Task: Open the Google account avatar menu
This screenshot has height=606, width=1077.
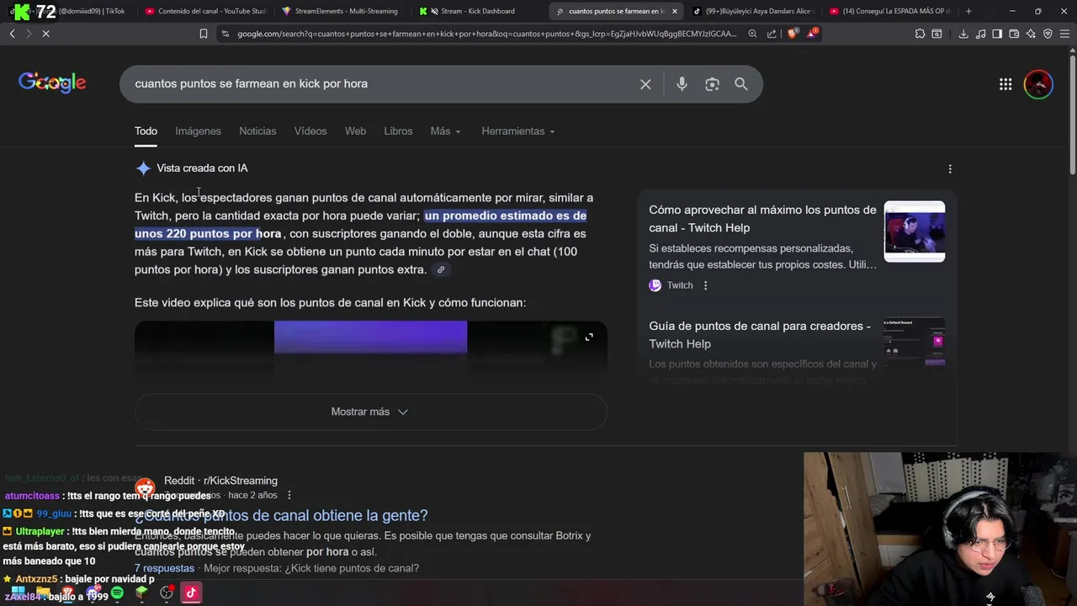Action: (x=1038, y=84)
